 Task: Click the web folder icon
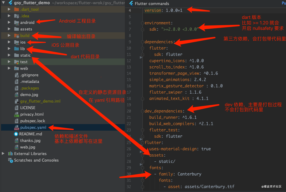17,68
